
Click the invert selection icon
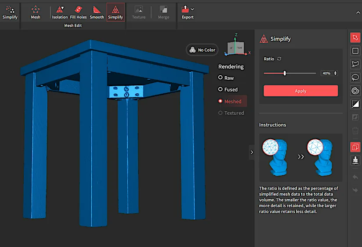pos(355,104)
